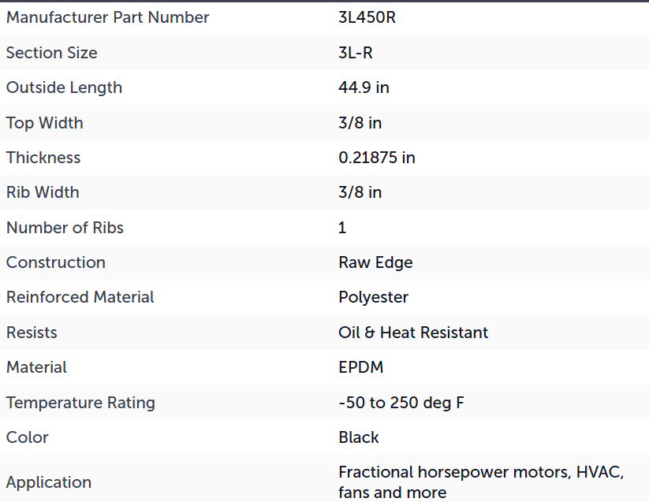
Task: Select the 0.21875 in thickness value
Action: point(377,158)
